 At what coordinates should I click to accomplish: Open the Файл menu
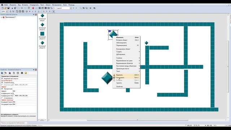tap(6, 5)
